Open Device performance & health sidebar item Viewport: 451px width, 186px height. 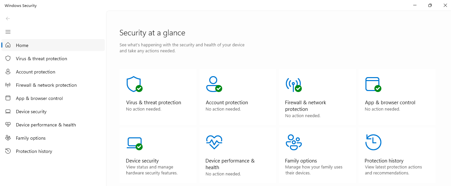(x=53, y=125)
